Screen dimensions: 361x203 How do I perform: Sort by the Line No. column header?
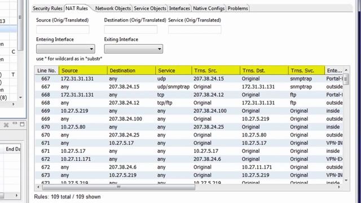[47, 70]
